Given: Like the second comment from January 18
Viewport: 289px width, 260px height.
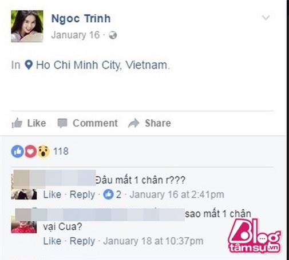Looking at the screenshot, I should tap(52, 241).
